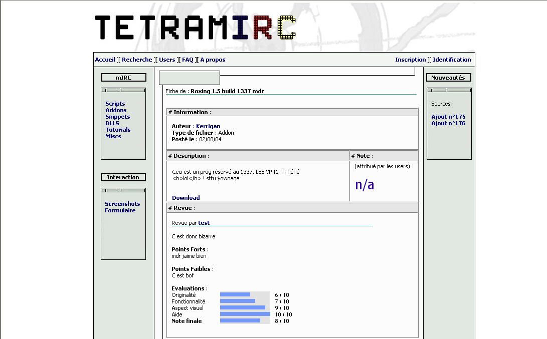Open Ajout n°175 source

pyautogui.click(x=448, y=117)
